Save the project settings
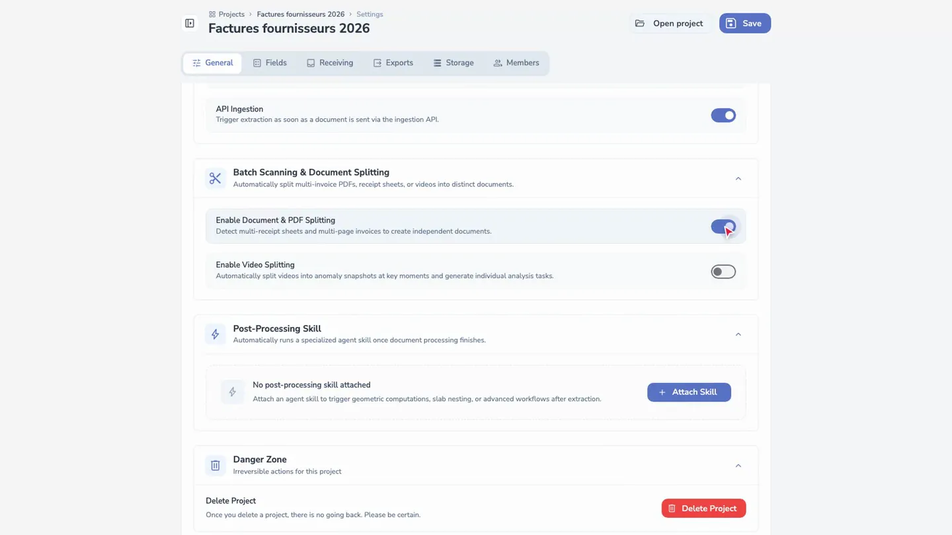 [x=745, y=23]
